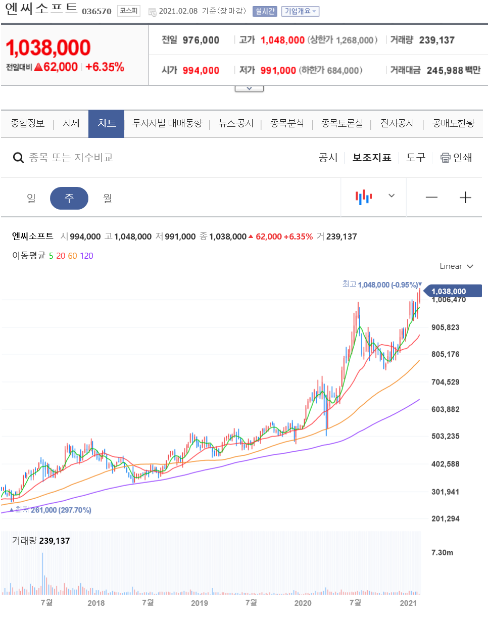Select the 주 weekly period
This screenshot has height=619, width=488.
69,198
